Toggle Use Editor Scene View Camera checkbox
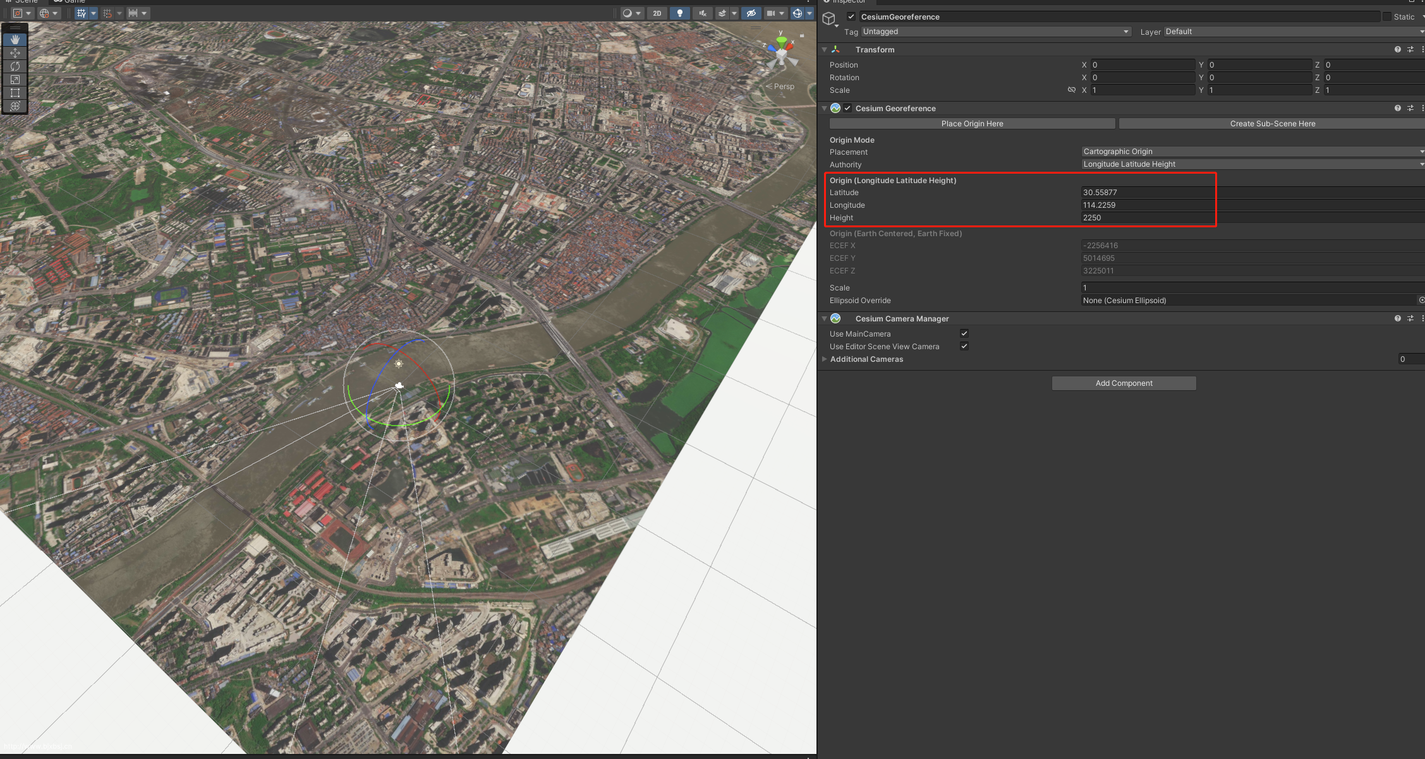The height and width of the screenshot is (759, 1425). tap(964, 346)
